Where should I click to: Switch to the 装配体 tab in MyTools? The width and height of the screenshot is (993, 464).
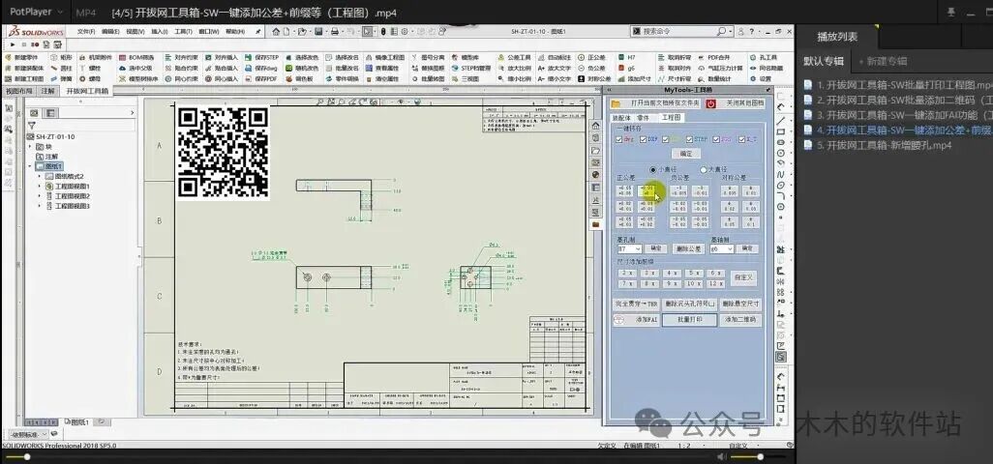point(620,117)
